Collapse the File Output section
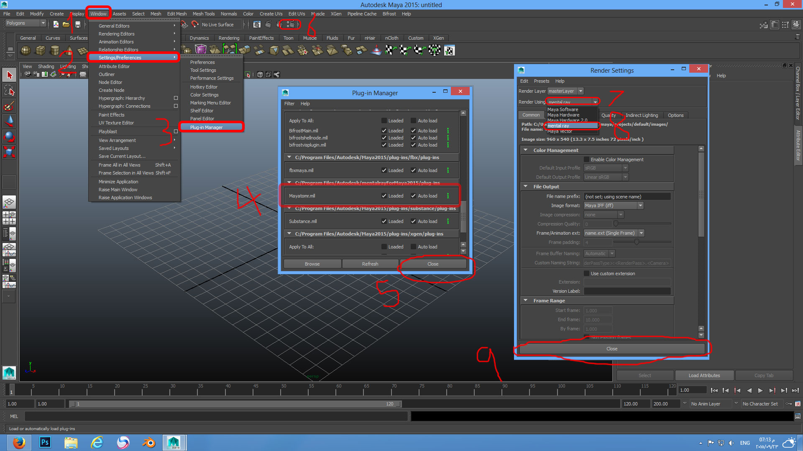 click(x=525, y=187)
